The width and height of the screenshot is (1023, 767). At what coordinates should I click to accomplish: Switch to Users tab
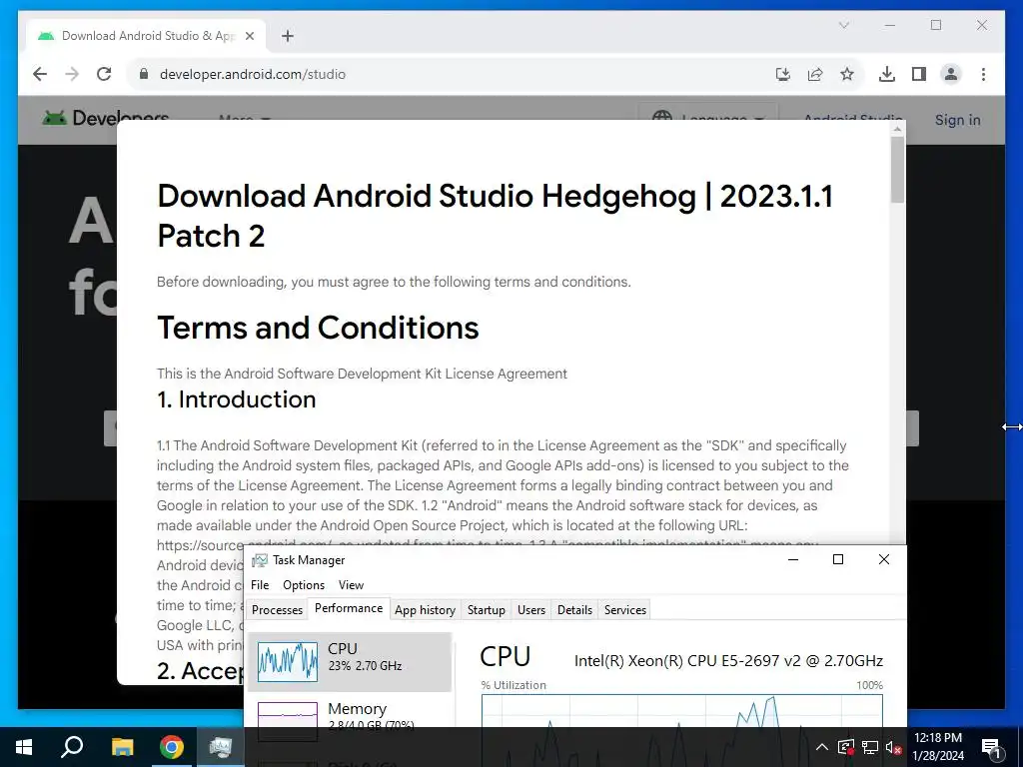point(531,610)
